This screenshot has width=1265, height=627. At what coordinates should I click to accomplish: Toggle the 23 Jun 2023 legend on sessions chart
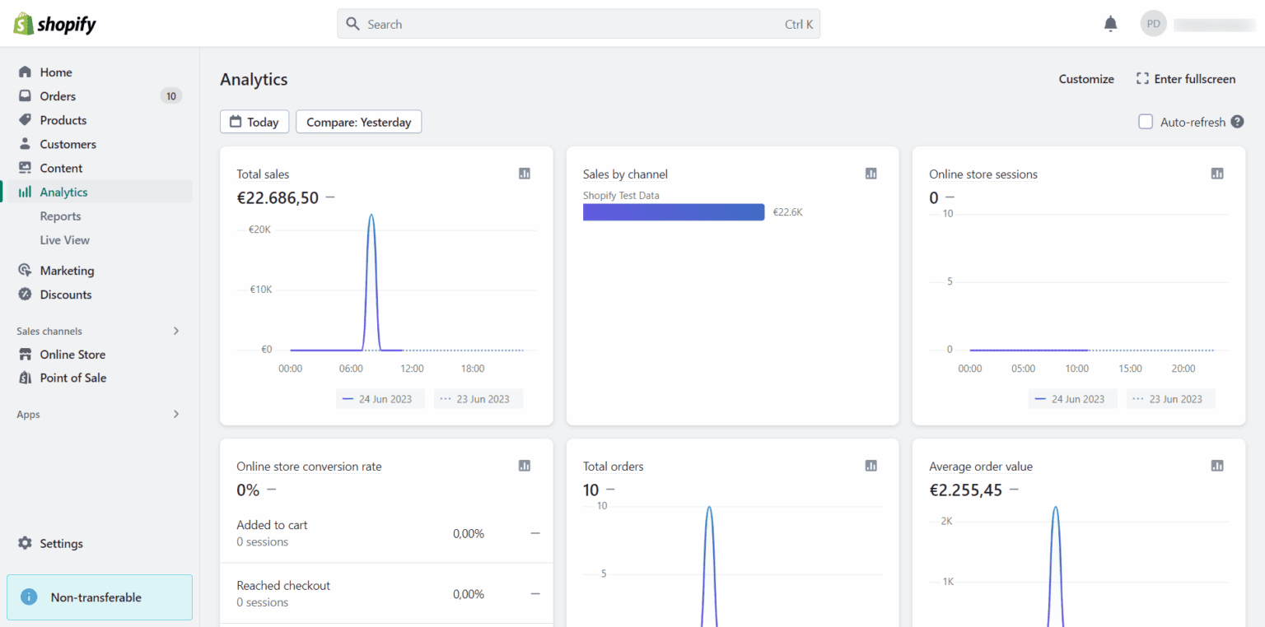[x=1171, y=399]
